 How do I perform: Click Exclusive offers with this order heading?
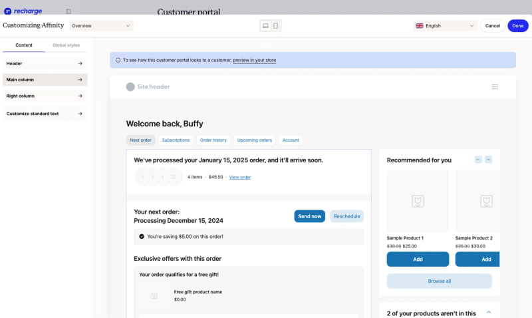point(178,259)
